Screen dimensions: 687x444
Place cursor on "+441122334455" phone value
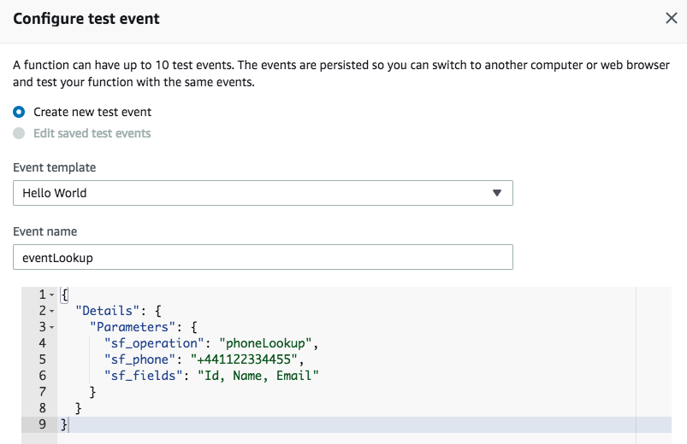click(x=244, y=359)
